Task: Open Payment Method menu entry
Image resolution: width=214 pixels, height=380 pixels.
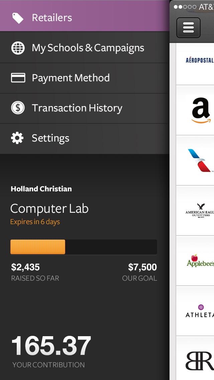Action: point(71,78)
